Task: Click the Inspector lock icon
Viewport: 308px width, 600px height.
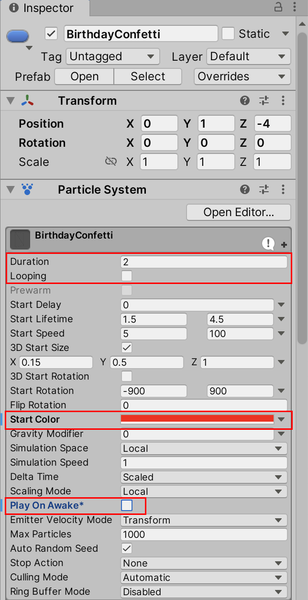Action: 278,8
